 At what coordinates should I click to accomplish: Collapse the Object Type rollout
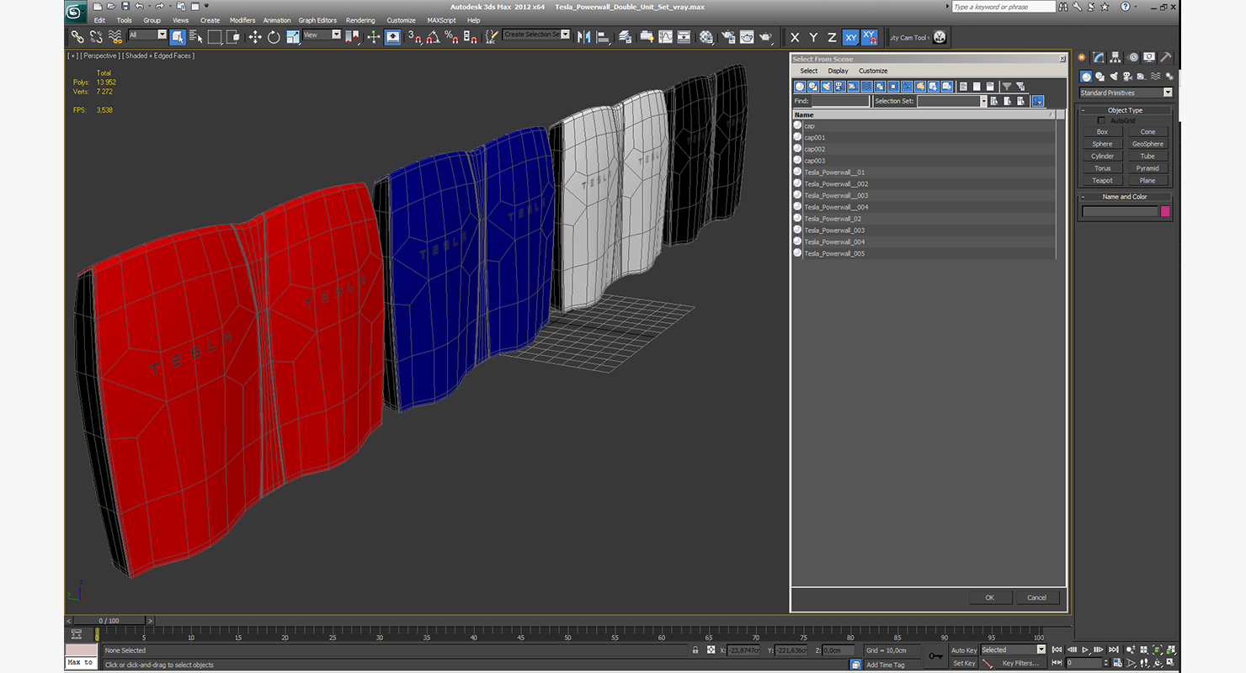[1126, 110]
